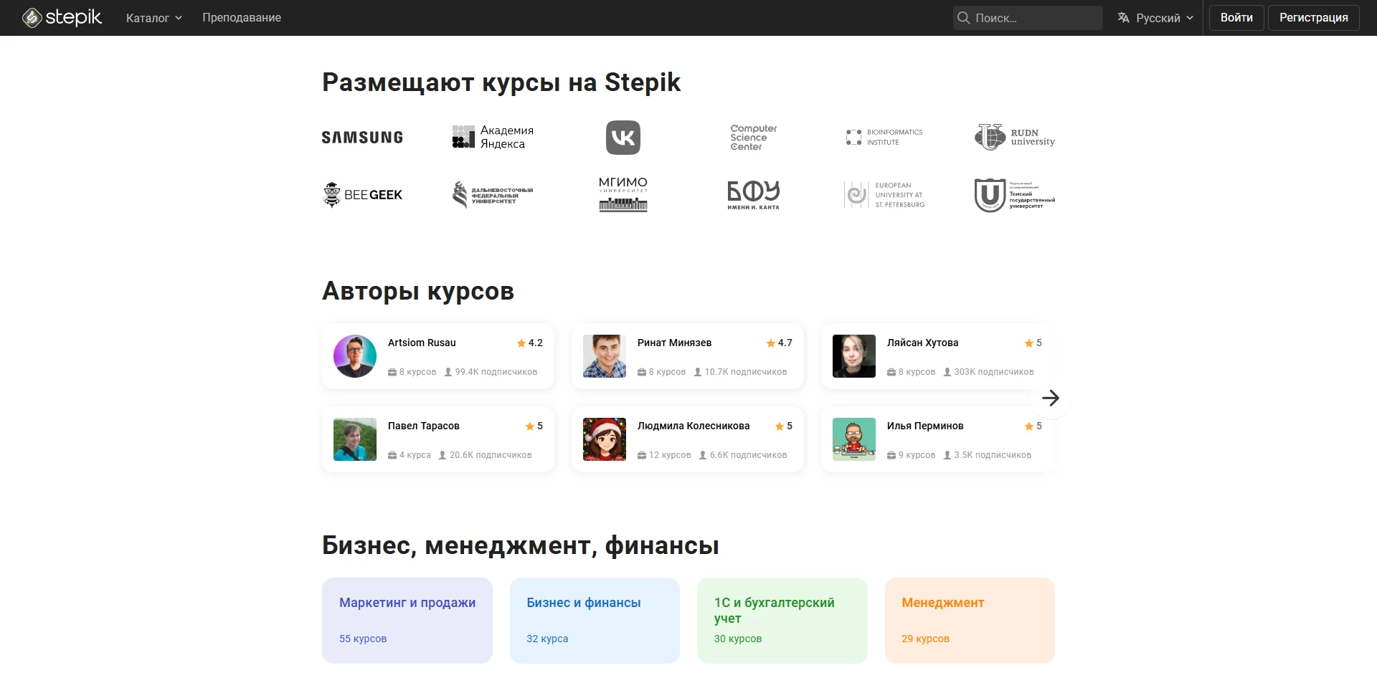This screenshot has height=683, width=1377.
Task: Click the BeeGeek logo
Action: point(363,195)
